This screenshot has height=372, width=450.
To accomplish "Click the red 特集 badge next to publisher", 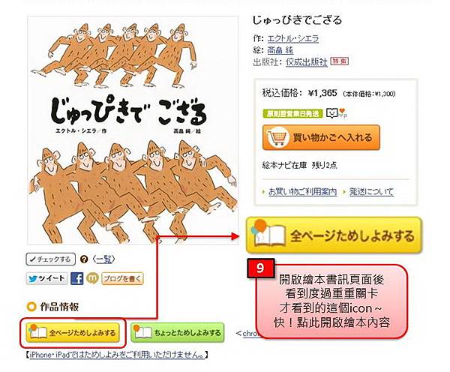I will 340,61.
